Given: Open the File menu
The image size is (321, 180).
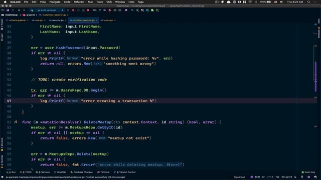Looking at the screenshot, I should 26,2.
